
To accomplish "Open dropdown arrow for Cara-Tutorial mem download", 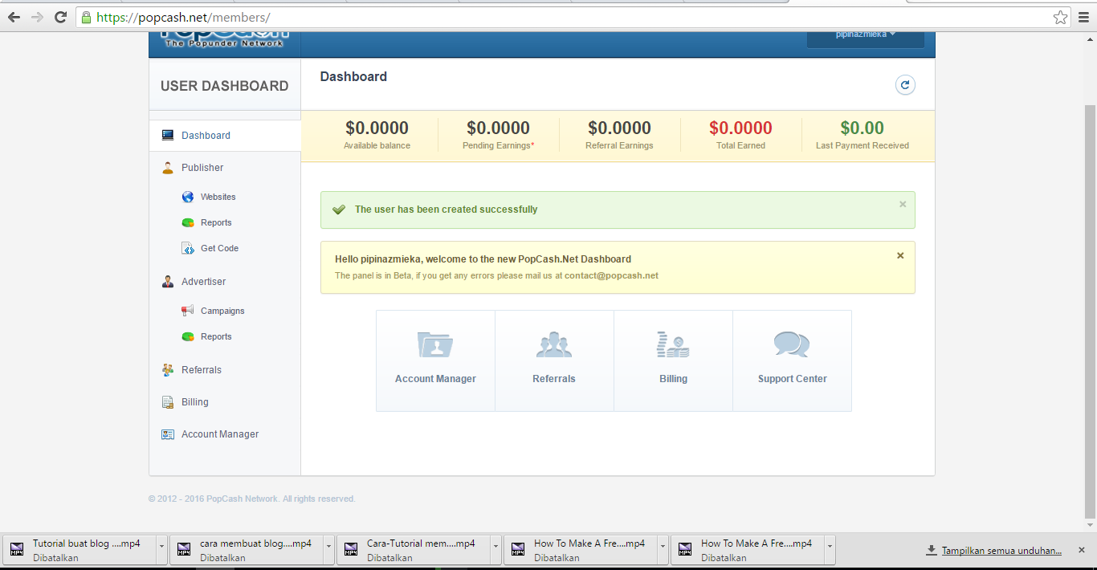I will pyautogui.click(x=496, y=550).
